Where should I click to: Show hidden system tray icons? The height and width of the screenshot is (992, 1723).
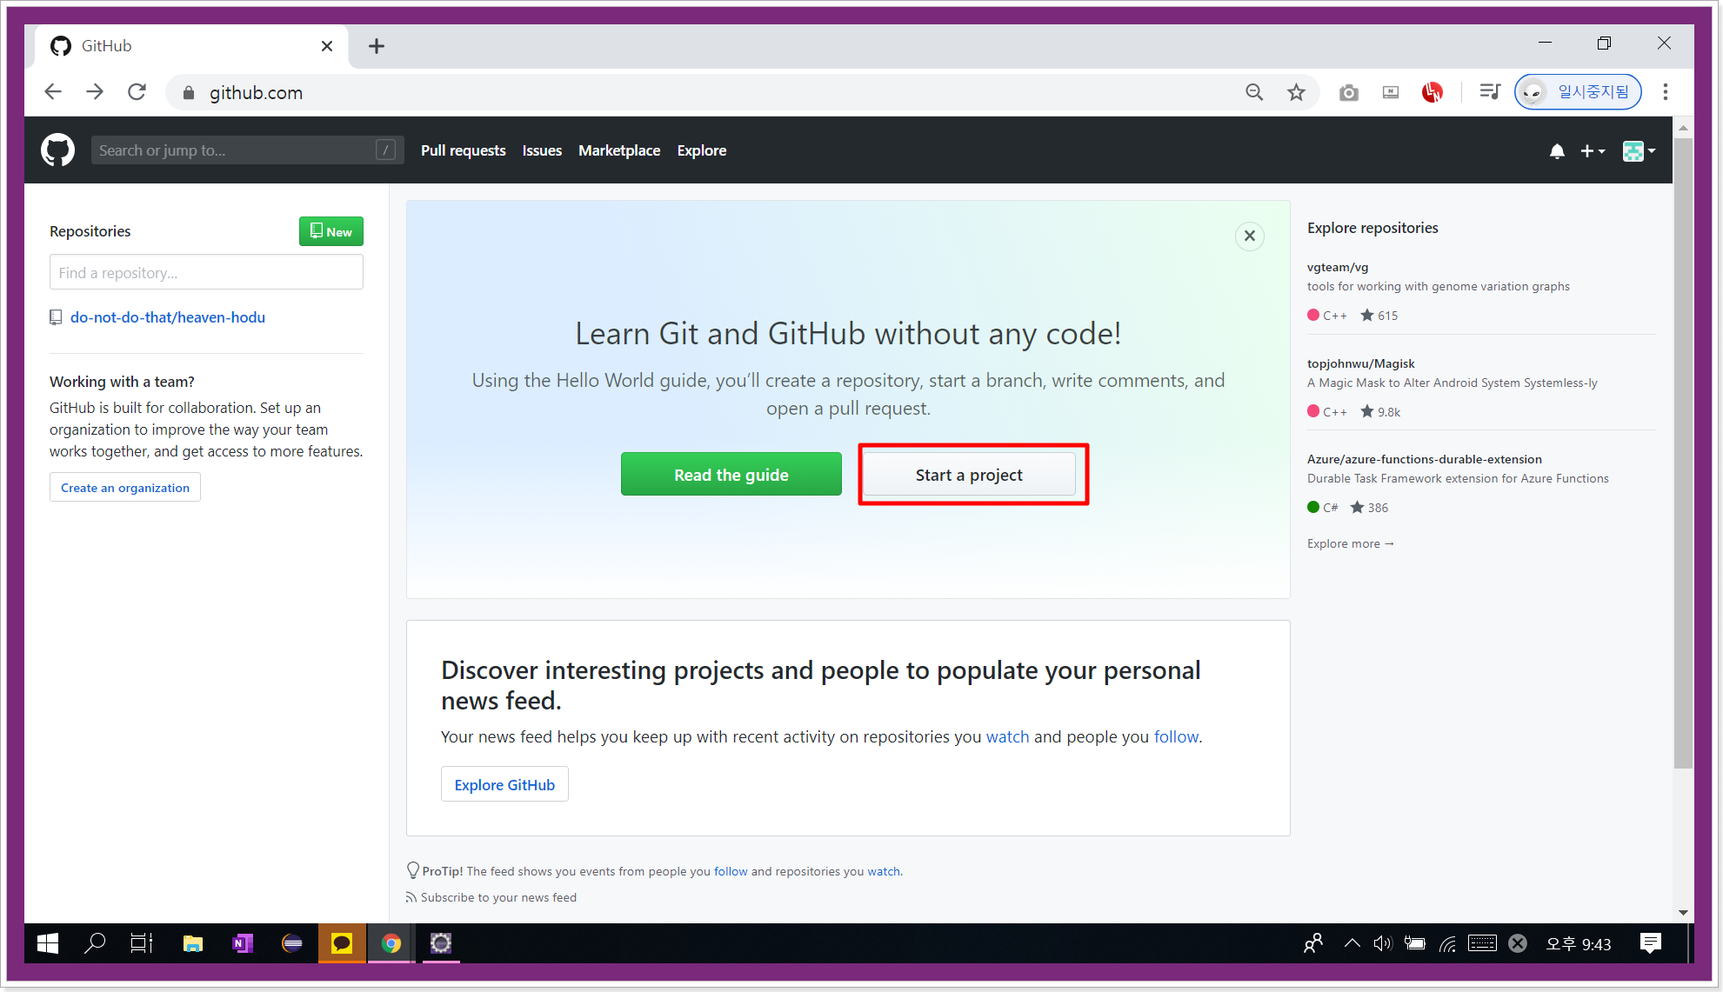tap(1352, 943)
